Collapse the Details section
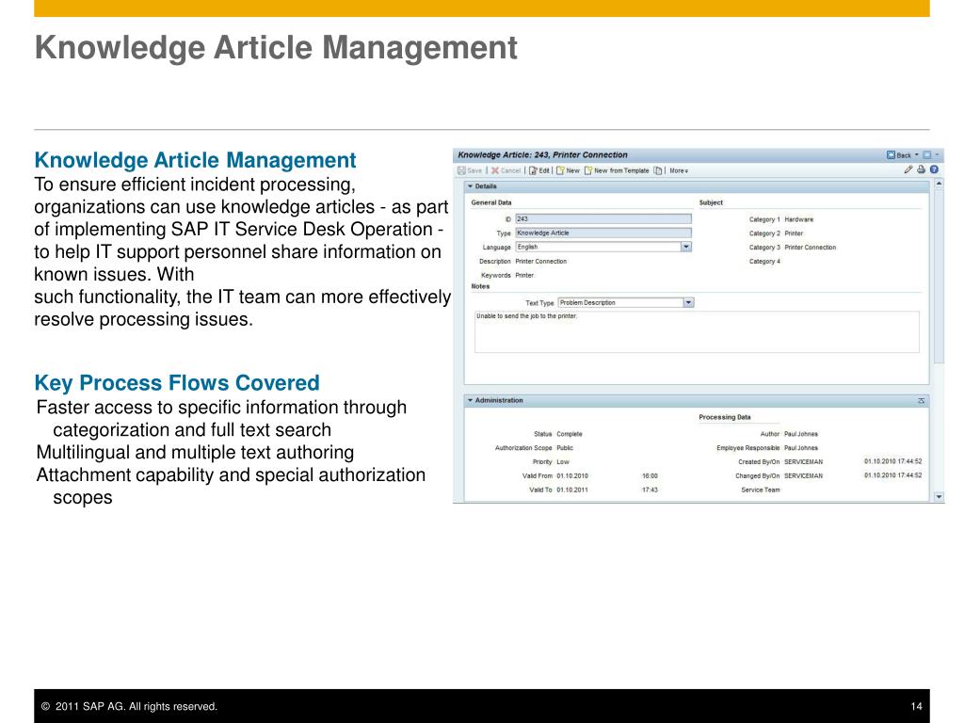 (471, 185)
